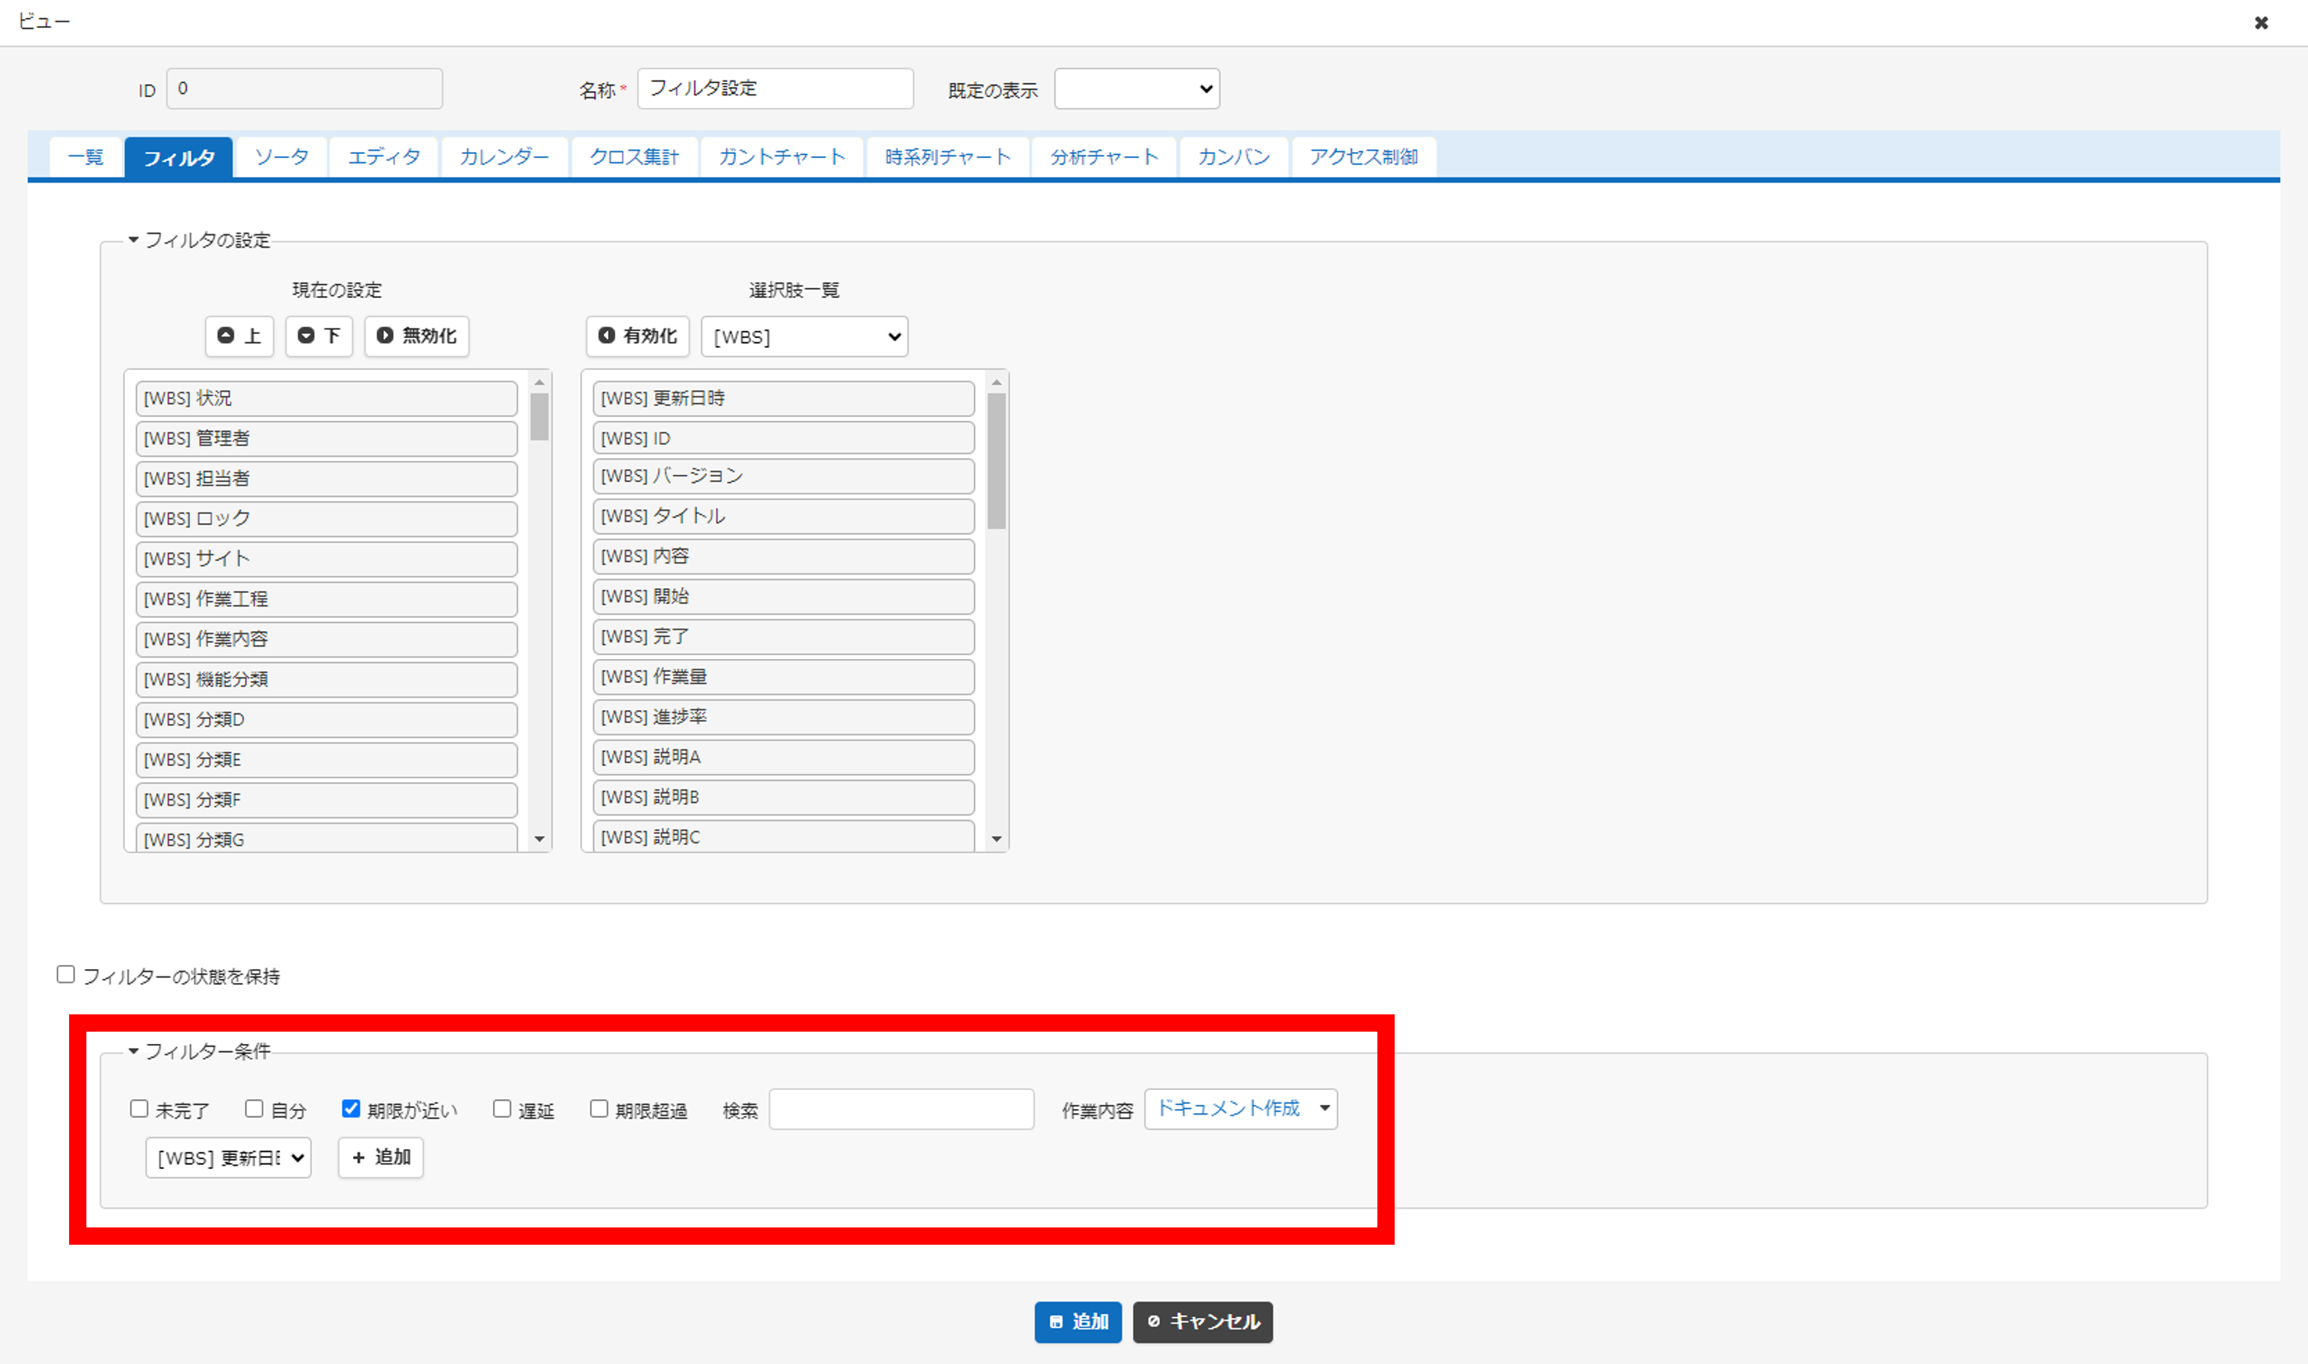Check the 自分 checkbox
This screenshot has width=2308, height=1364.
[x=253, y=1108]
